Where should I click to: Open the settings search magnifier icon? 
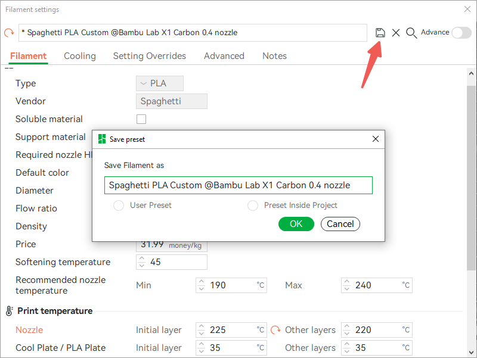[x=411, y=33]
